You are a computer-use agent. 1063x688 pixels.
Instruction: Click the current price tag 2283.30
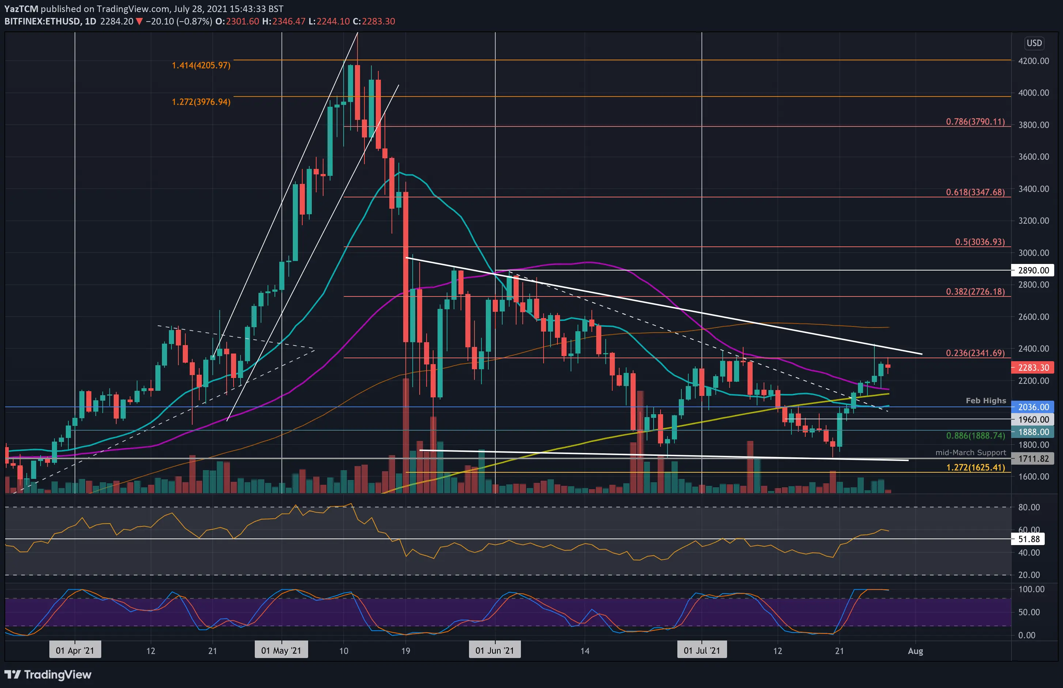pos(1034,367)
